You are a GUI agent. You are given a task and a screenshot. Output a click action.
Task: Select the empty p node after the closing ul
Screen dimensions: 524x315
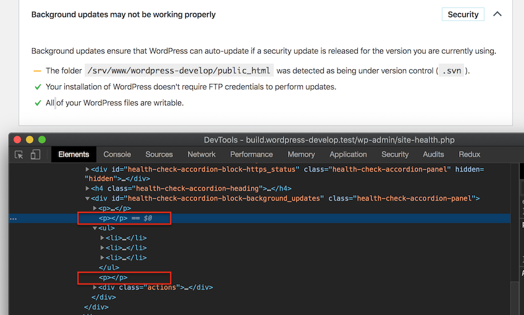[x=113, y=277]
